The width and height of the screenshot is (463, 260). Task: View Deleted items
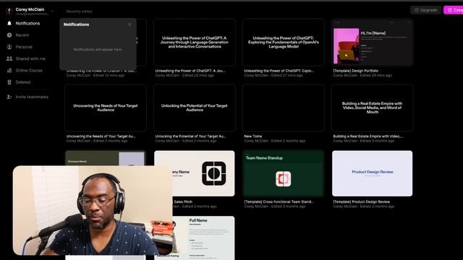pos(23,82)
